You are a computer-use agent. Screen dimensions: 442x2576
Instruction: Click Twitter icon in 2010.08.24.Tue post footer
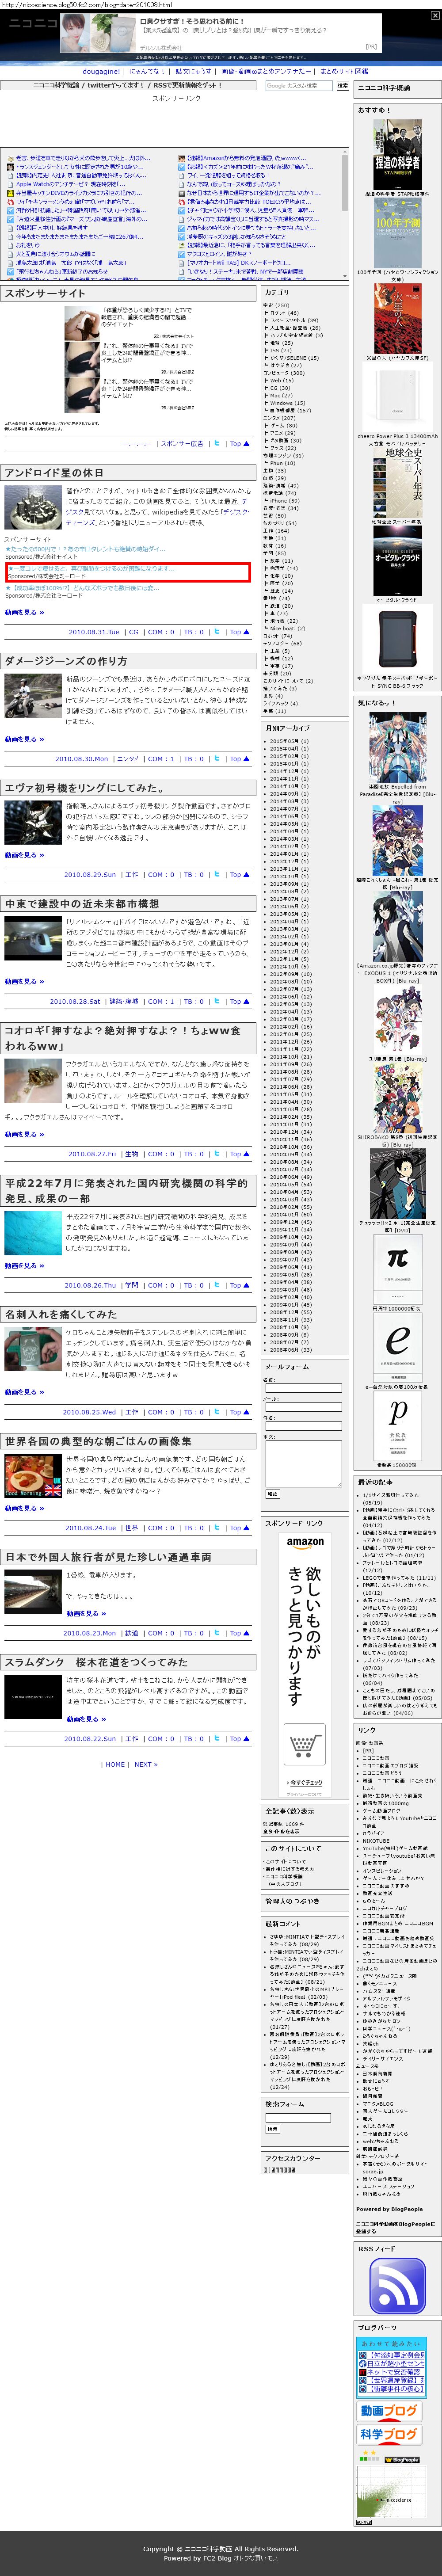(x=217, y=1528)
